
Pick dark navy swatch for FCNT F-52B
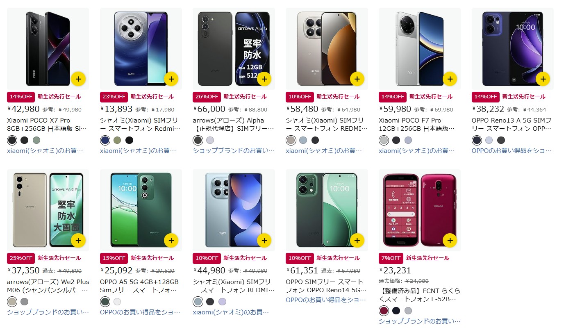pos(396,311)
